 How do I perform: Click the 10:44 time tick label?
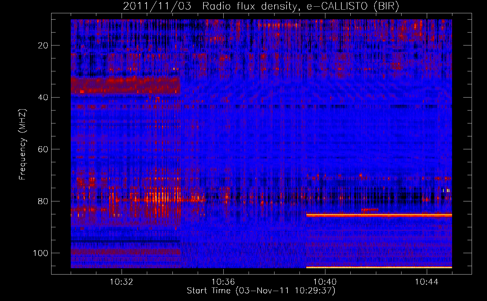coord(427,282)
